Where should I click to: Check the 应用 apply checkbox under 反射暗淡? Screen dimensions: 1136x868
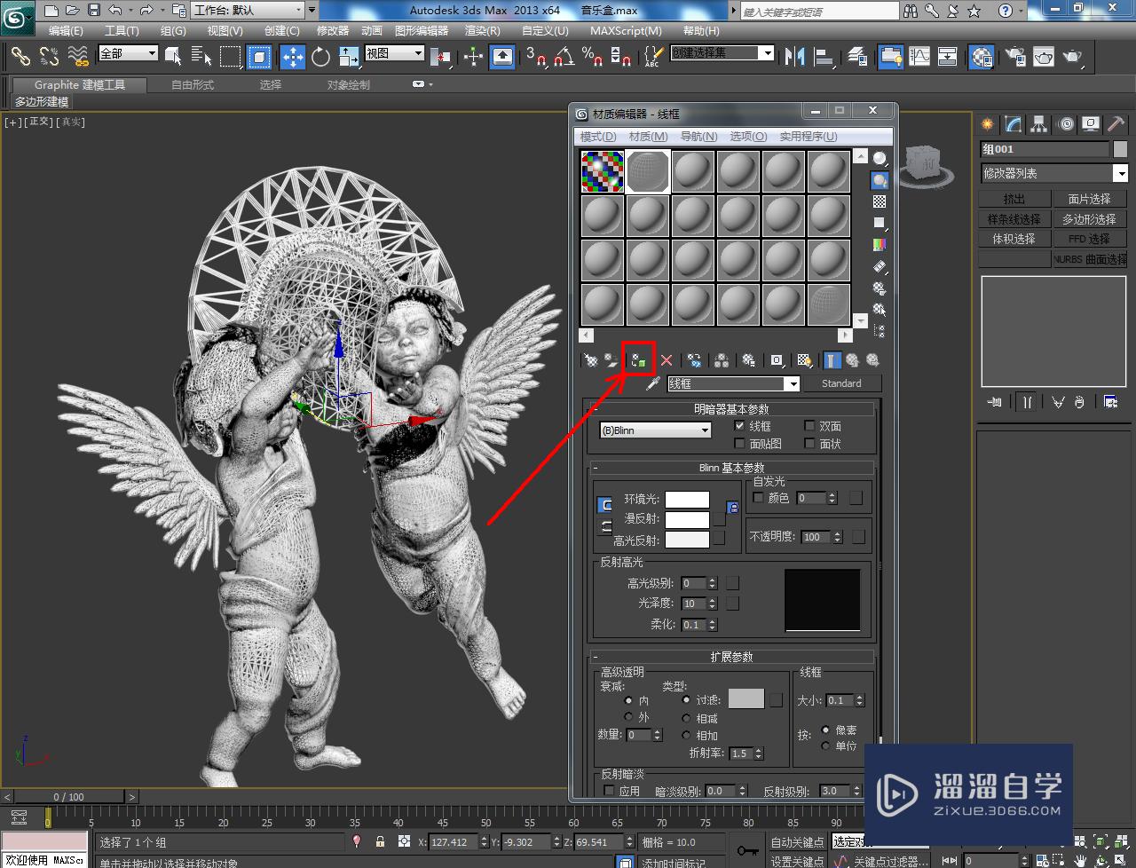pyautogui.click(x=609, y=791)
